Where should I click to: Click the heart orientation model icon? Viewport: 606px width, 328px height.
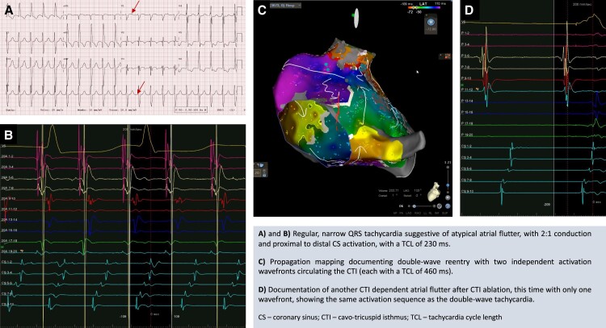tap(435, 191)
